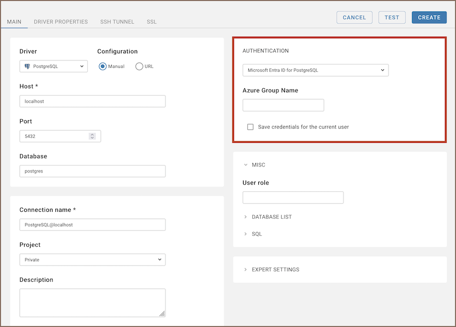456x327 pixels.
Task: Open the Project dropdown
Action: click(x=92, y=260)
